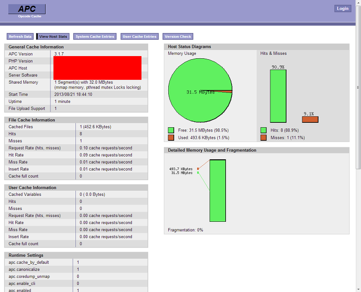Image resolution: width=361 pixels, height=292 pixels.
Task: Click the Login button
Action: point(343,9)
